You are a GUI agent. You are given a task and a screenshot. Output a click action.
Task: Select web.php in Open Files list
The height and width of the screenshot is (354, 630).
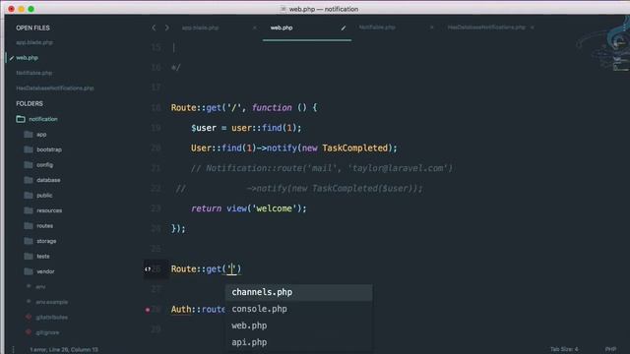(27, 58)
